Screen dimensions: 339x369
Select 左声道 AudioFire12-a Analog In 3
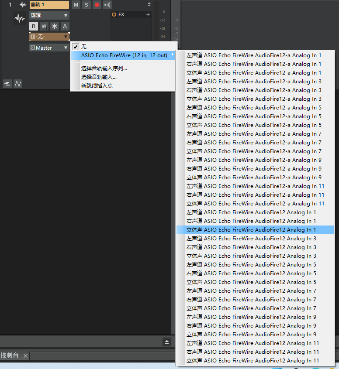pyautogui.click(x=255, y=82)
